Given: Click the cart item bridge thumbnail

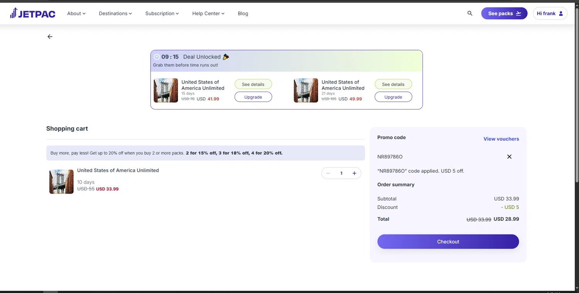Looking at the screenshot, I should (x=61, y=182).
